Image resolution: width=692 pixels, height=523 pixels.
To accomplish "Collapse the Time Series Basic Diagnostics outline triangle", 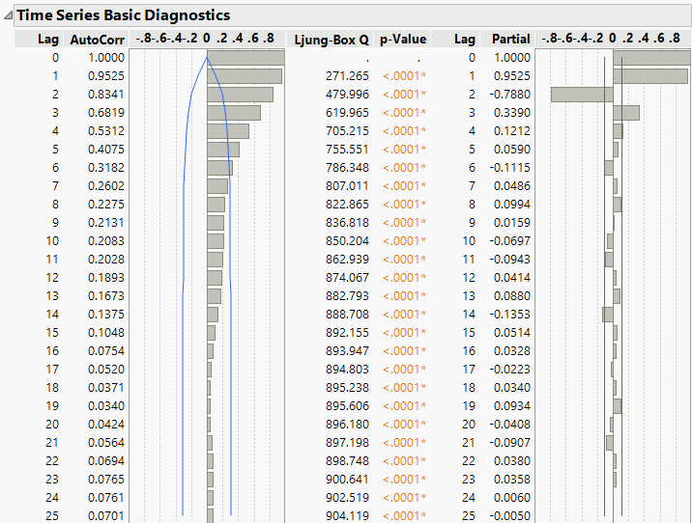I will pos(9,15).
